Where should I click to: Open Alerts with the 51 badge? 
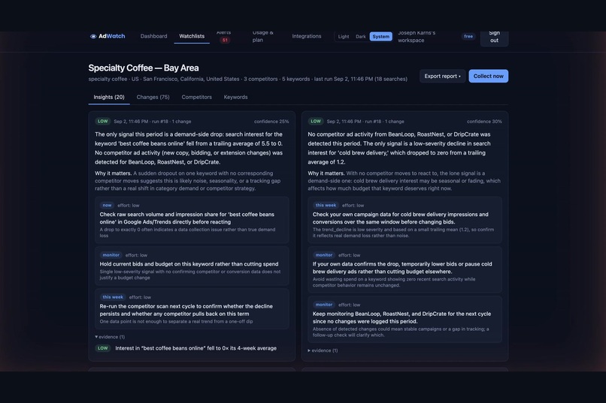coord(225,37)
